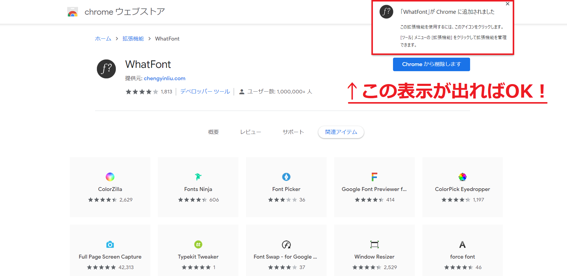Click the Google Font Previewer icon
This screenshot has height=276, width=567.
pos(374,177)
